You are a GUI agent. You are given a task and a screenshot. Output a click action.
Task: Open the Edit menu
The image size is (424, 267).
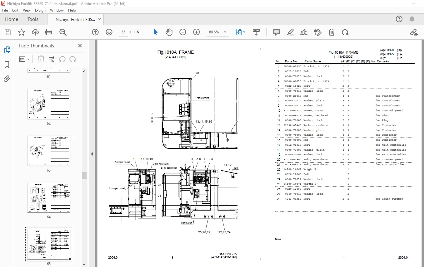pyautogui.click(x=15, y=10)
